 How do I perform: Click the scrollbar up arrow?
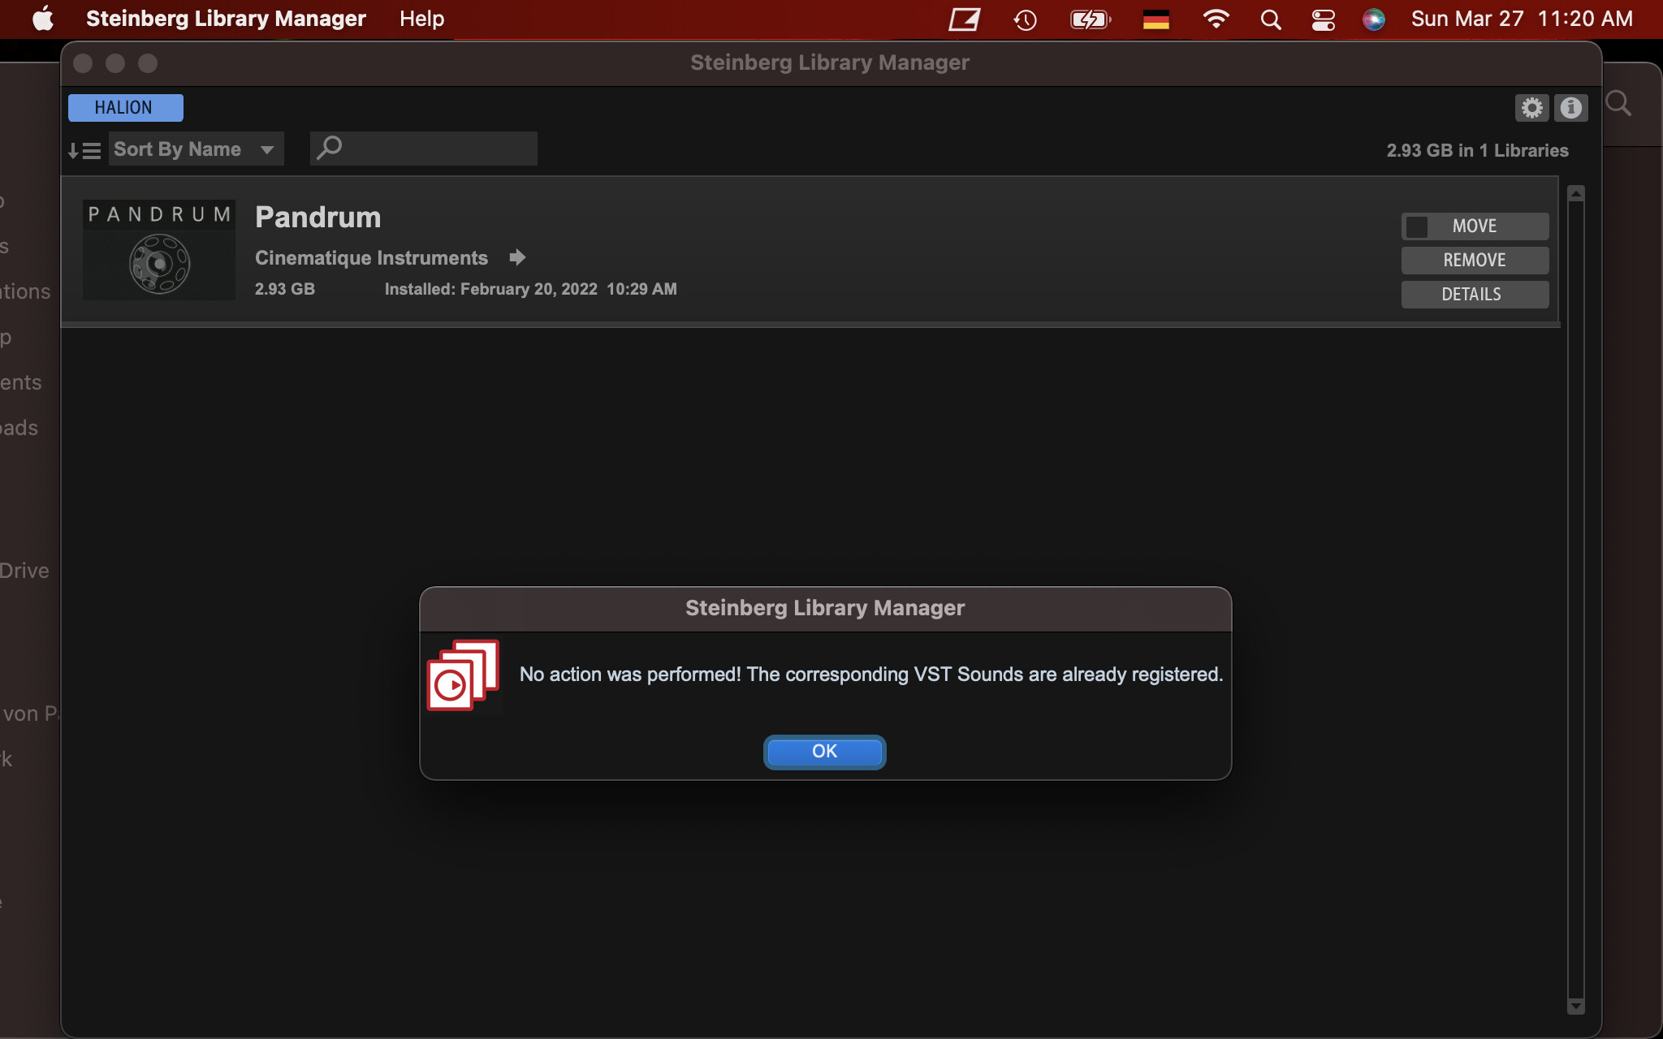(x=1576, y=193)
